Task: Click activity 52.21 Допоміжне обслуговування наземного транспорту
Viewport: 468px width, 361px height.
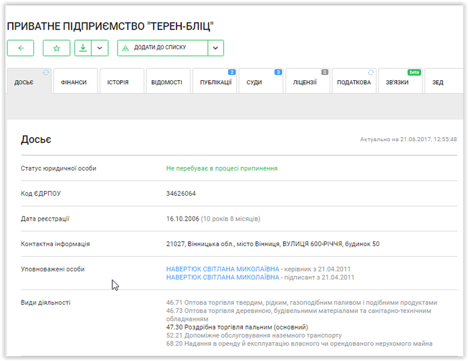Action: [254, 336]
